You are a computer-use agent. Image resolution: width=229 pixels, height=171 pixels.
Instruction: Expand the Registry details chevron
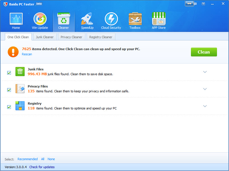click(x=205, y=106)
